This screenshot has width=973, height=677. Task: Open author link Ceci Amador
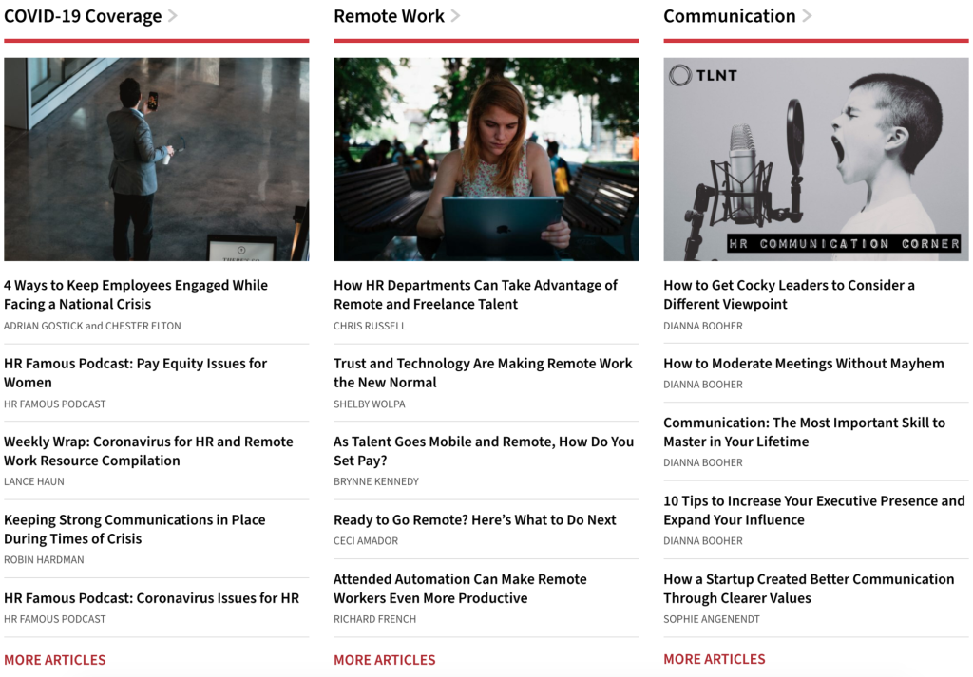pos(366,541)
